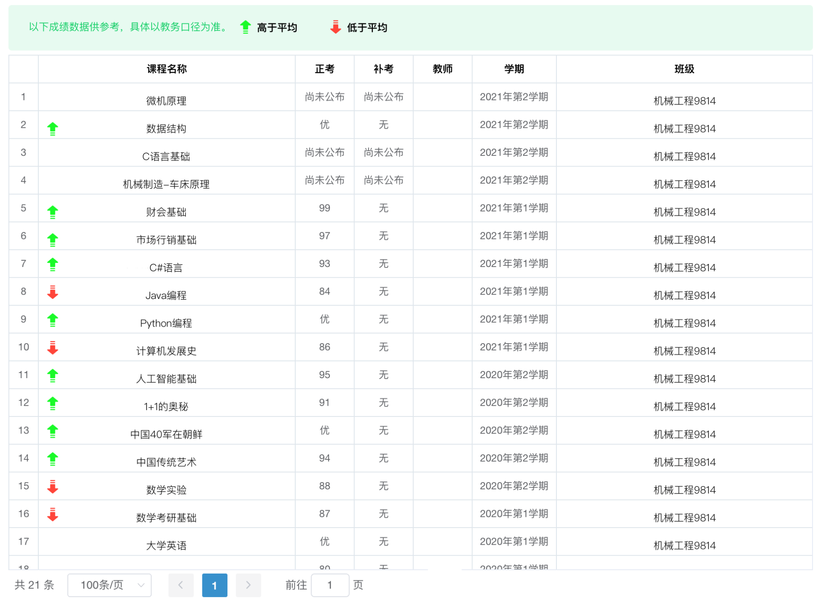Click the 学期 column header

click(514, 69)
